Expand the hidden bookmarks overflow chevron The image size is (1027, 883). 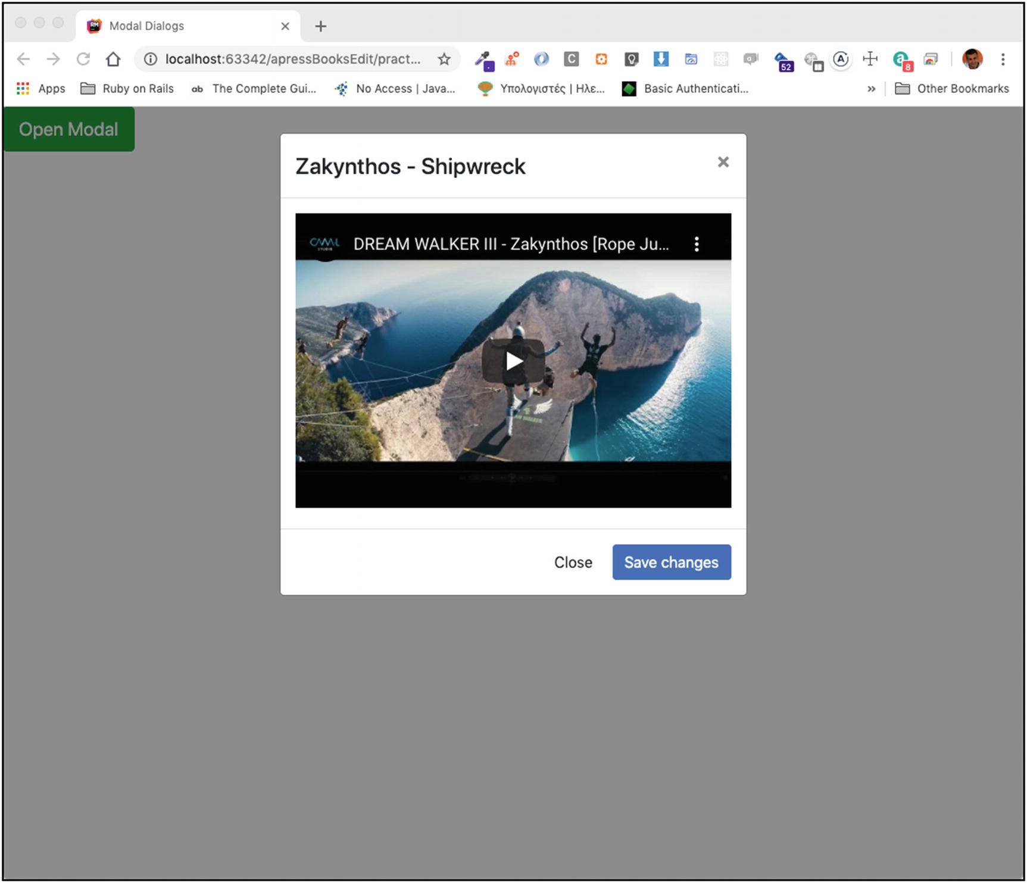click(x=871, y=89)
